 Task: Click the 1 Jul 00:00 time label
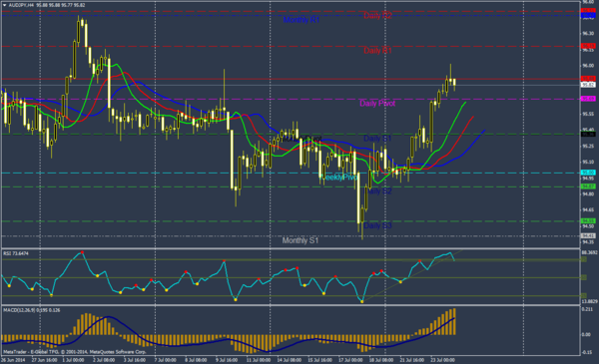[73, 360]
